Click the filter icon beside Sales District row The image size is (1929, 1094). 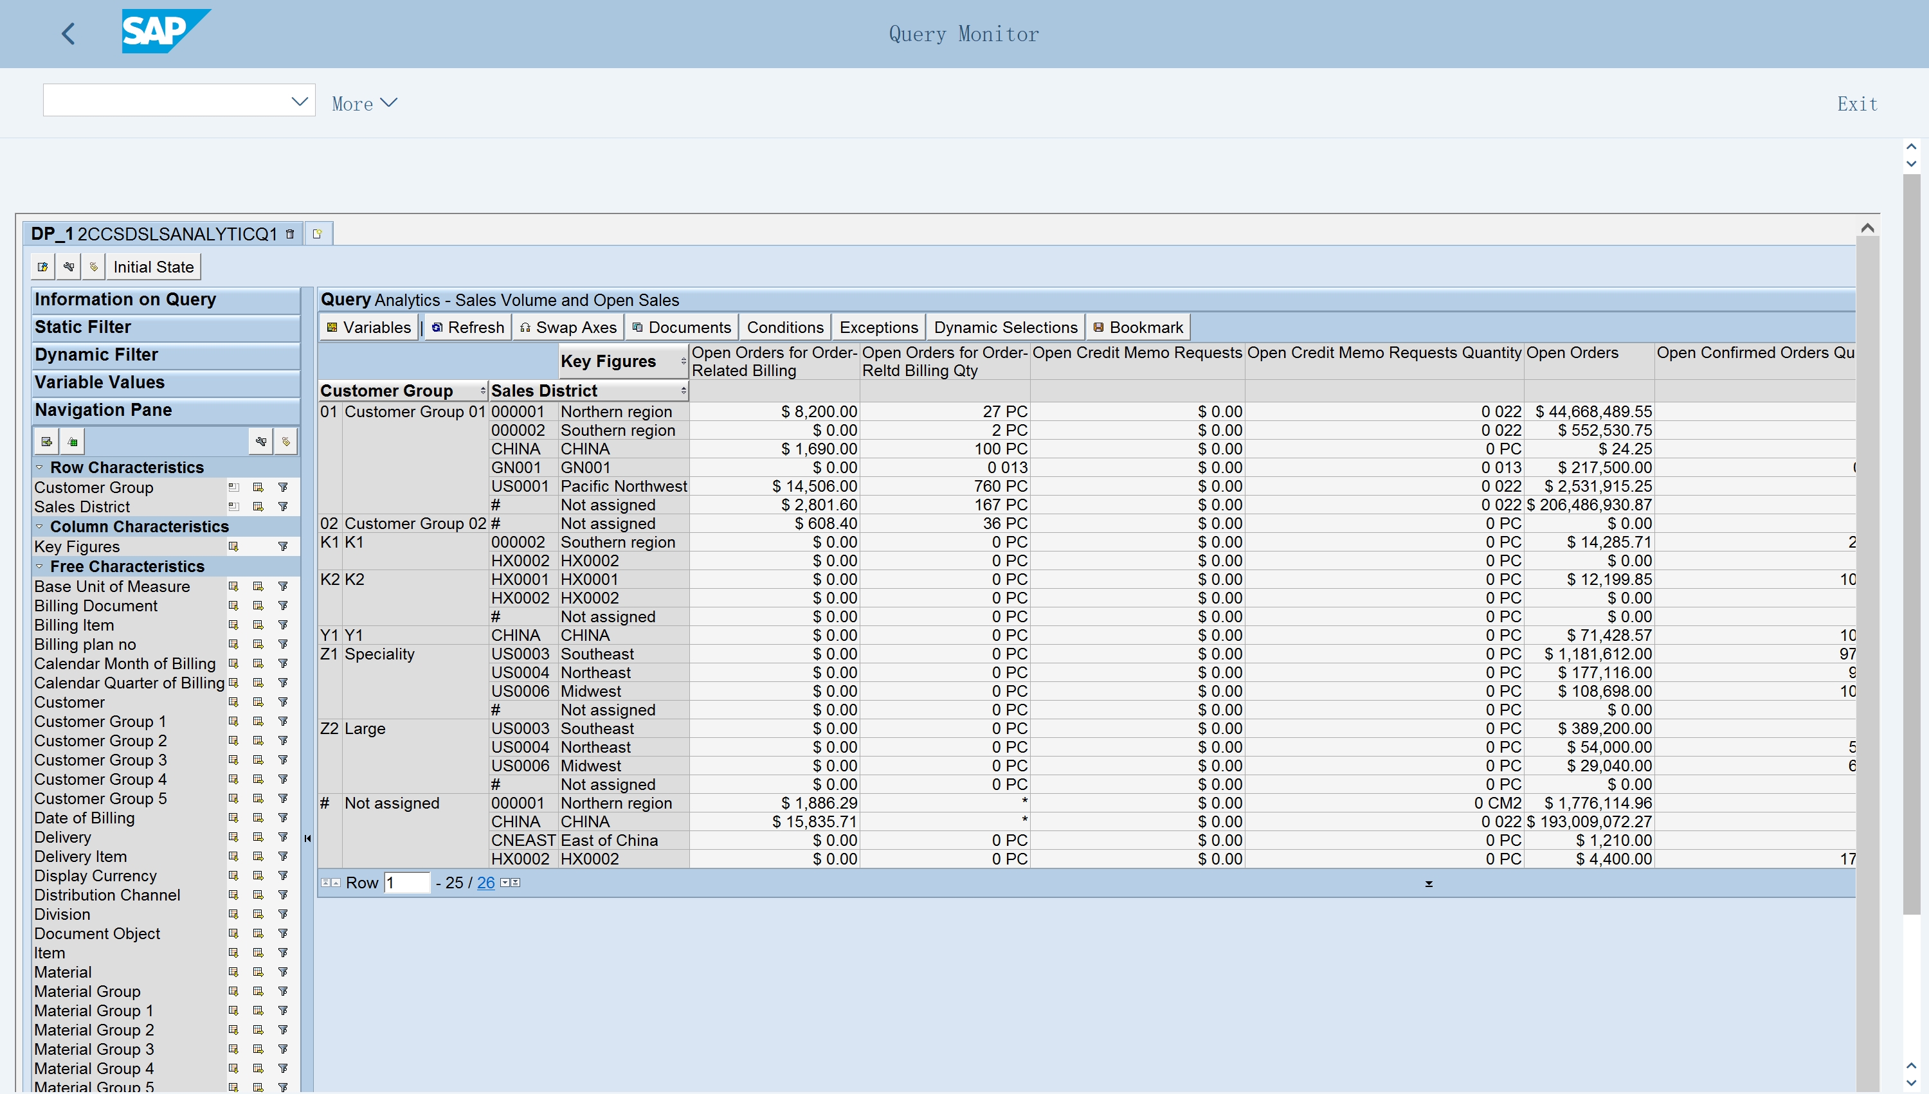pyautogui.click(x=284, y=506)
